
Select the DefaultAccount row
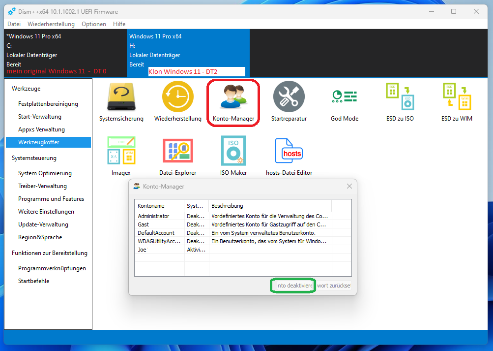pos(243,233)
